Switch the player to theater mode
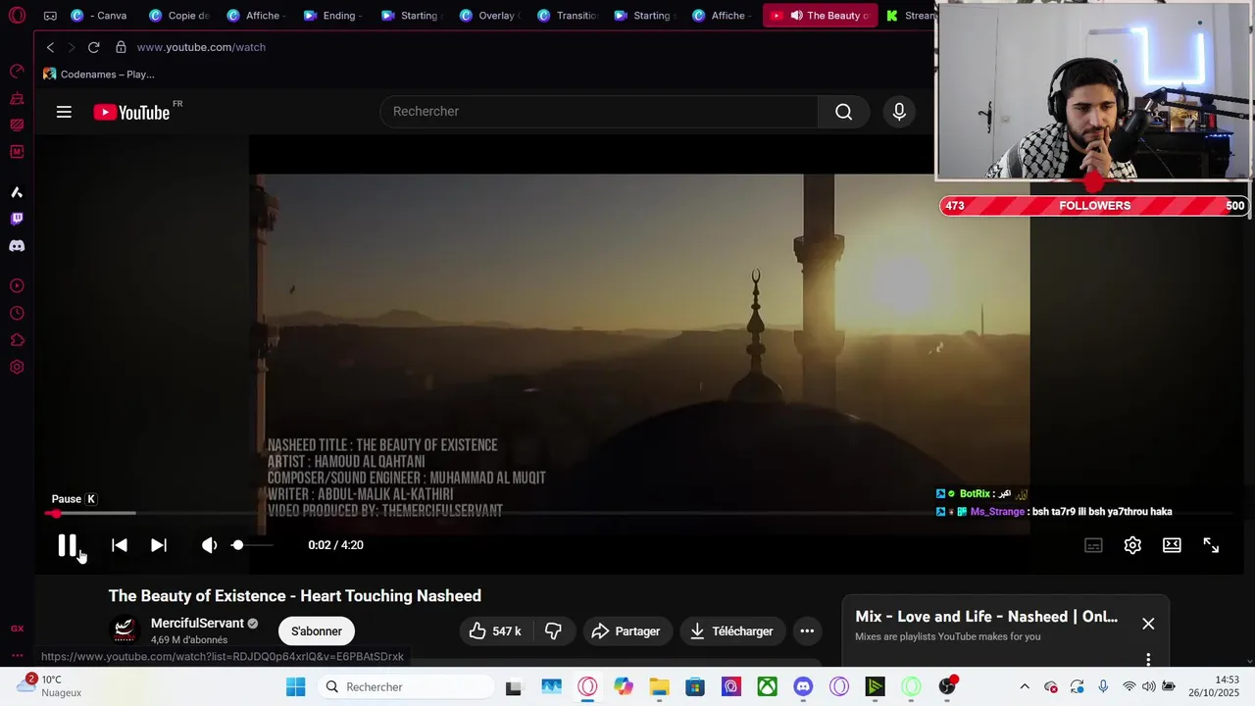 pyautogui.click(x=1172, y=545)
